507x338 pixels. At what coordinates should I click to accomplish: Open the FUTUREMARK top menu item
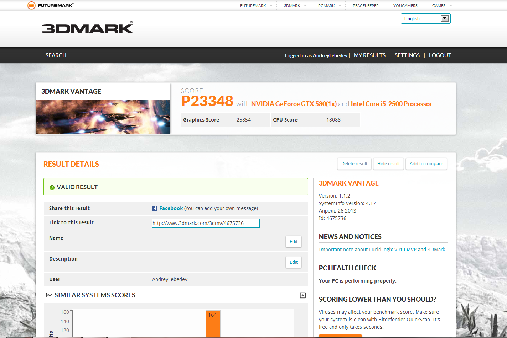(253, 6)
